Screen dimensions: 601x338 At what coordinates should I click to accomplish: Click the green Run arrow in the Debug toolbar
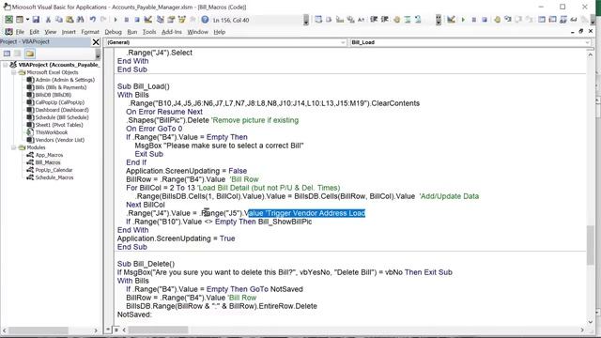463,20
